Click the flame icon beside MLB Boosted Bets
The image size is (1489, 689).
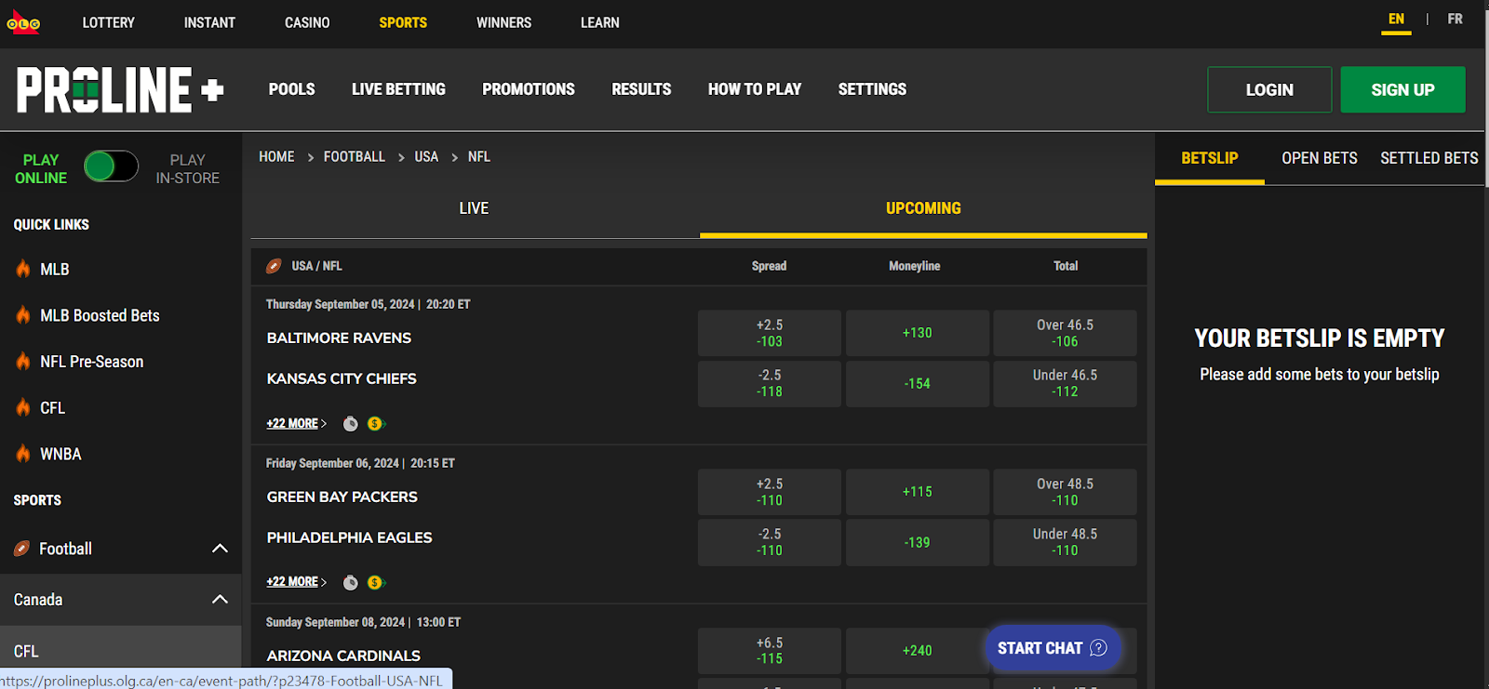pos(22,315)
